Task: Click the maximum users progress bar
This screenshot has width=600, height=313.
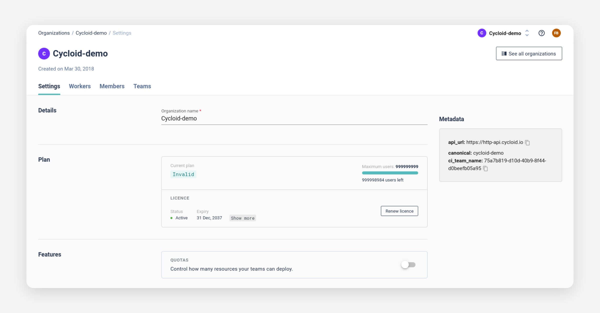Action: (390, 173)
